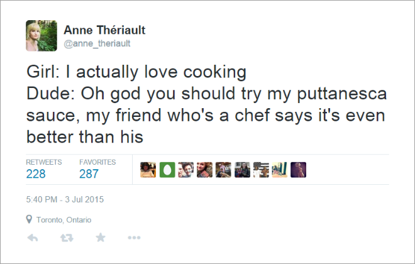Click the RETWEETS label

pyautogui.click(x=44, y=162)
